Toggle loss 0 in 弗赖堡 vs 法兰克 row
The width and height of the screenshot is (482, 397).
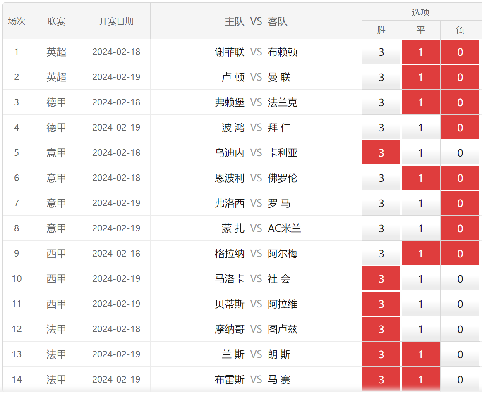click(460, 102)
